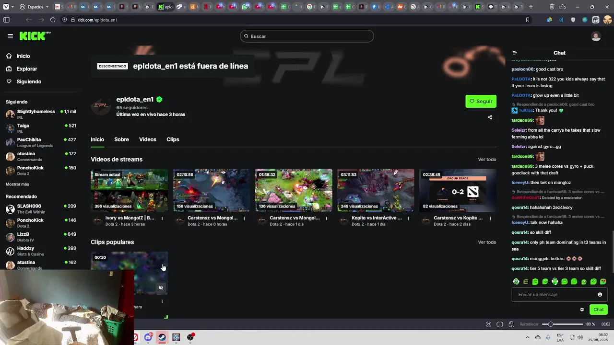Follow the channel with Seguir

point(481,101)
